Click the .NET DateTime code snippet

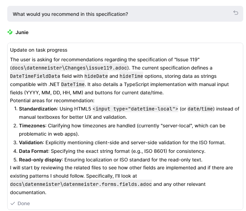[x=73, y=84]
